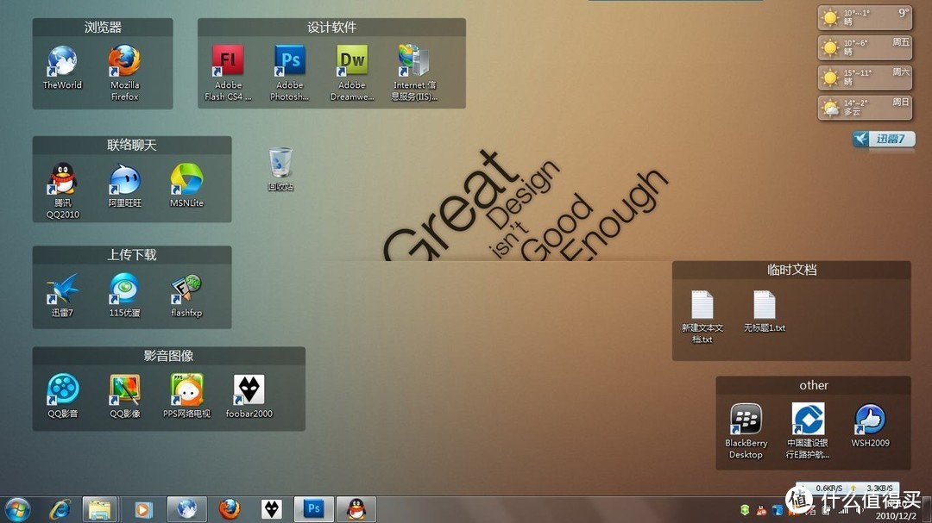Click the 2010/12/2 taskbar date
932x523 pixels.
click(896, 516)
